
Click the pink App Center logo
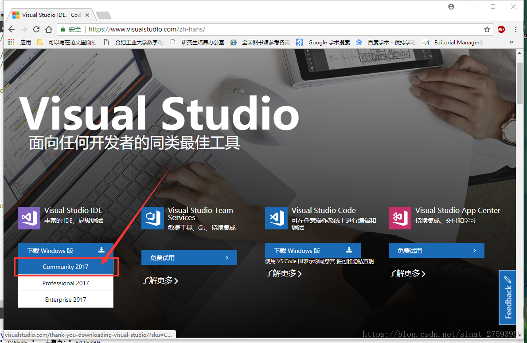[x=400, y=218]
